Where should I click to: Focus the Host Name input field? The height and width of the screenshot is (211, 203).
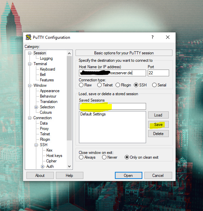pos(113,73)
